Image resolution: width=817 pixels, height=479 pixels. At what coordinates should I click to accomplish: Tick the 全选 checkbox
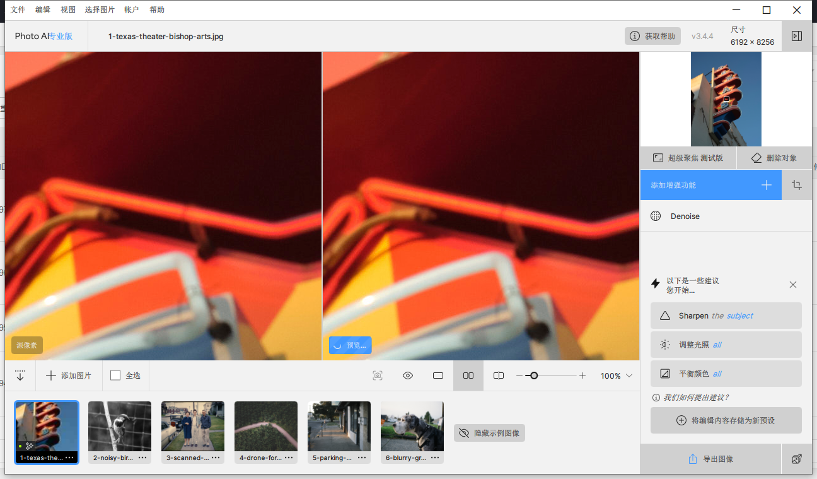(x=115, y=376)
